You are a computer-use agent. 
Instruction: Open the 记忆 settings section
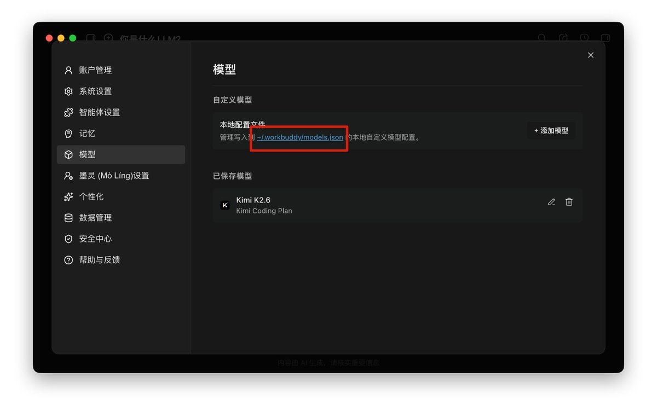point(121,134)
